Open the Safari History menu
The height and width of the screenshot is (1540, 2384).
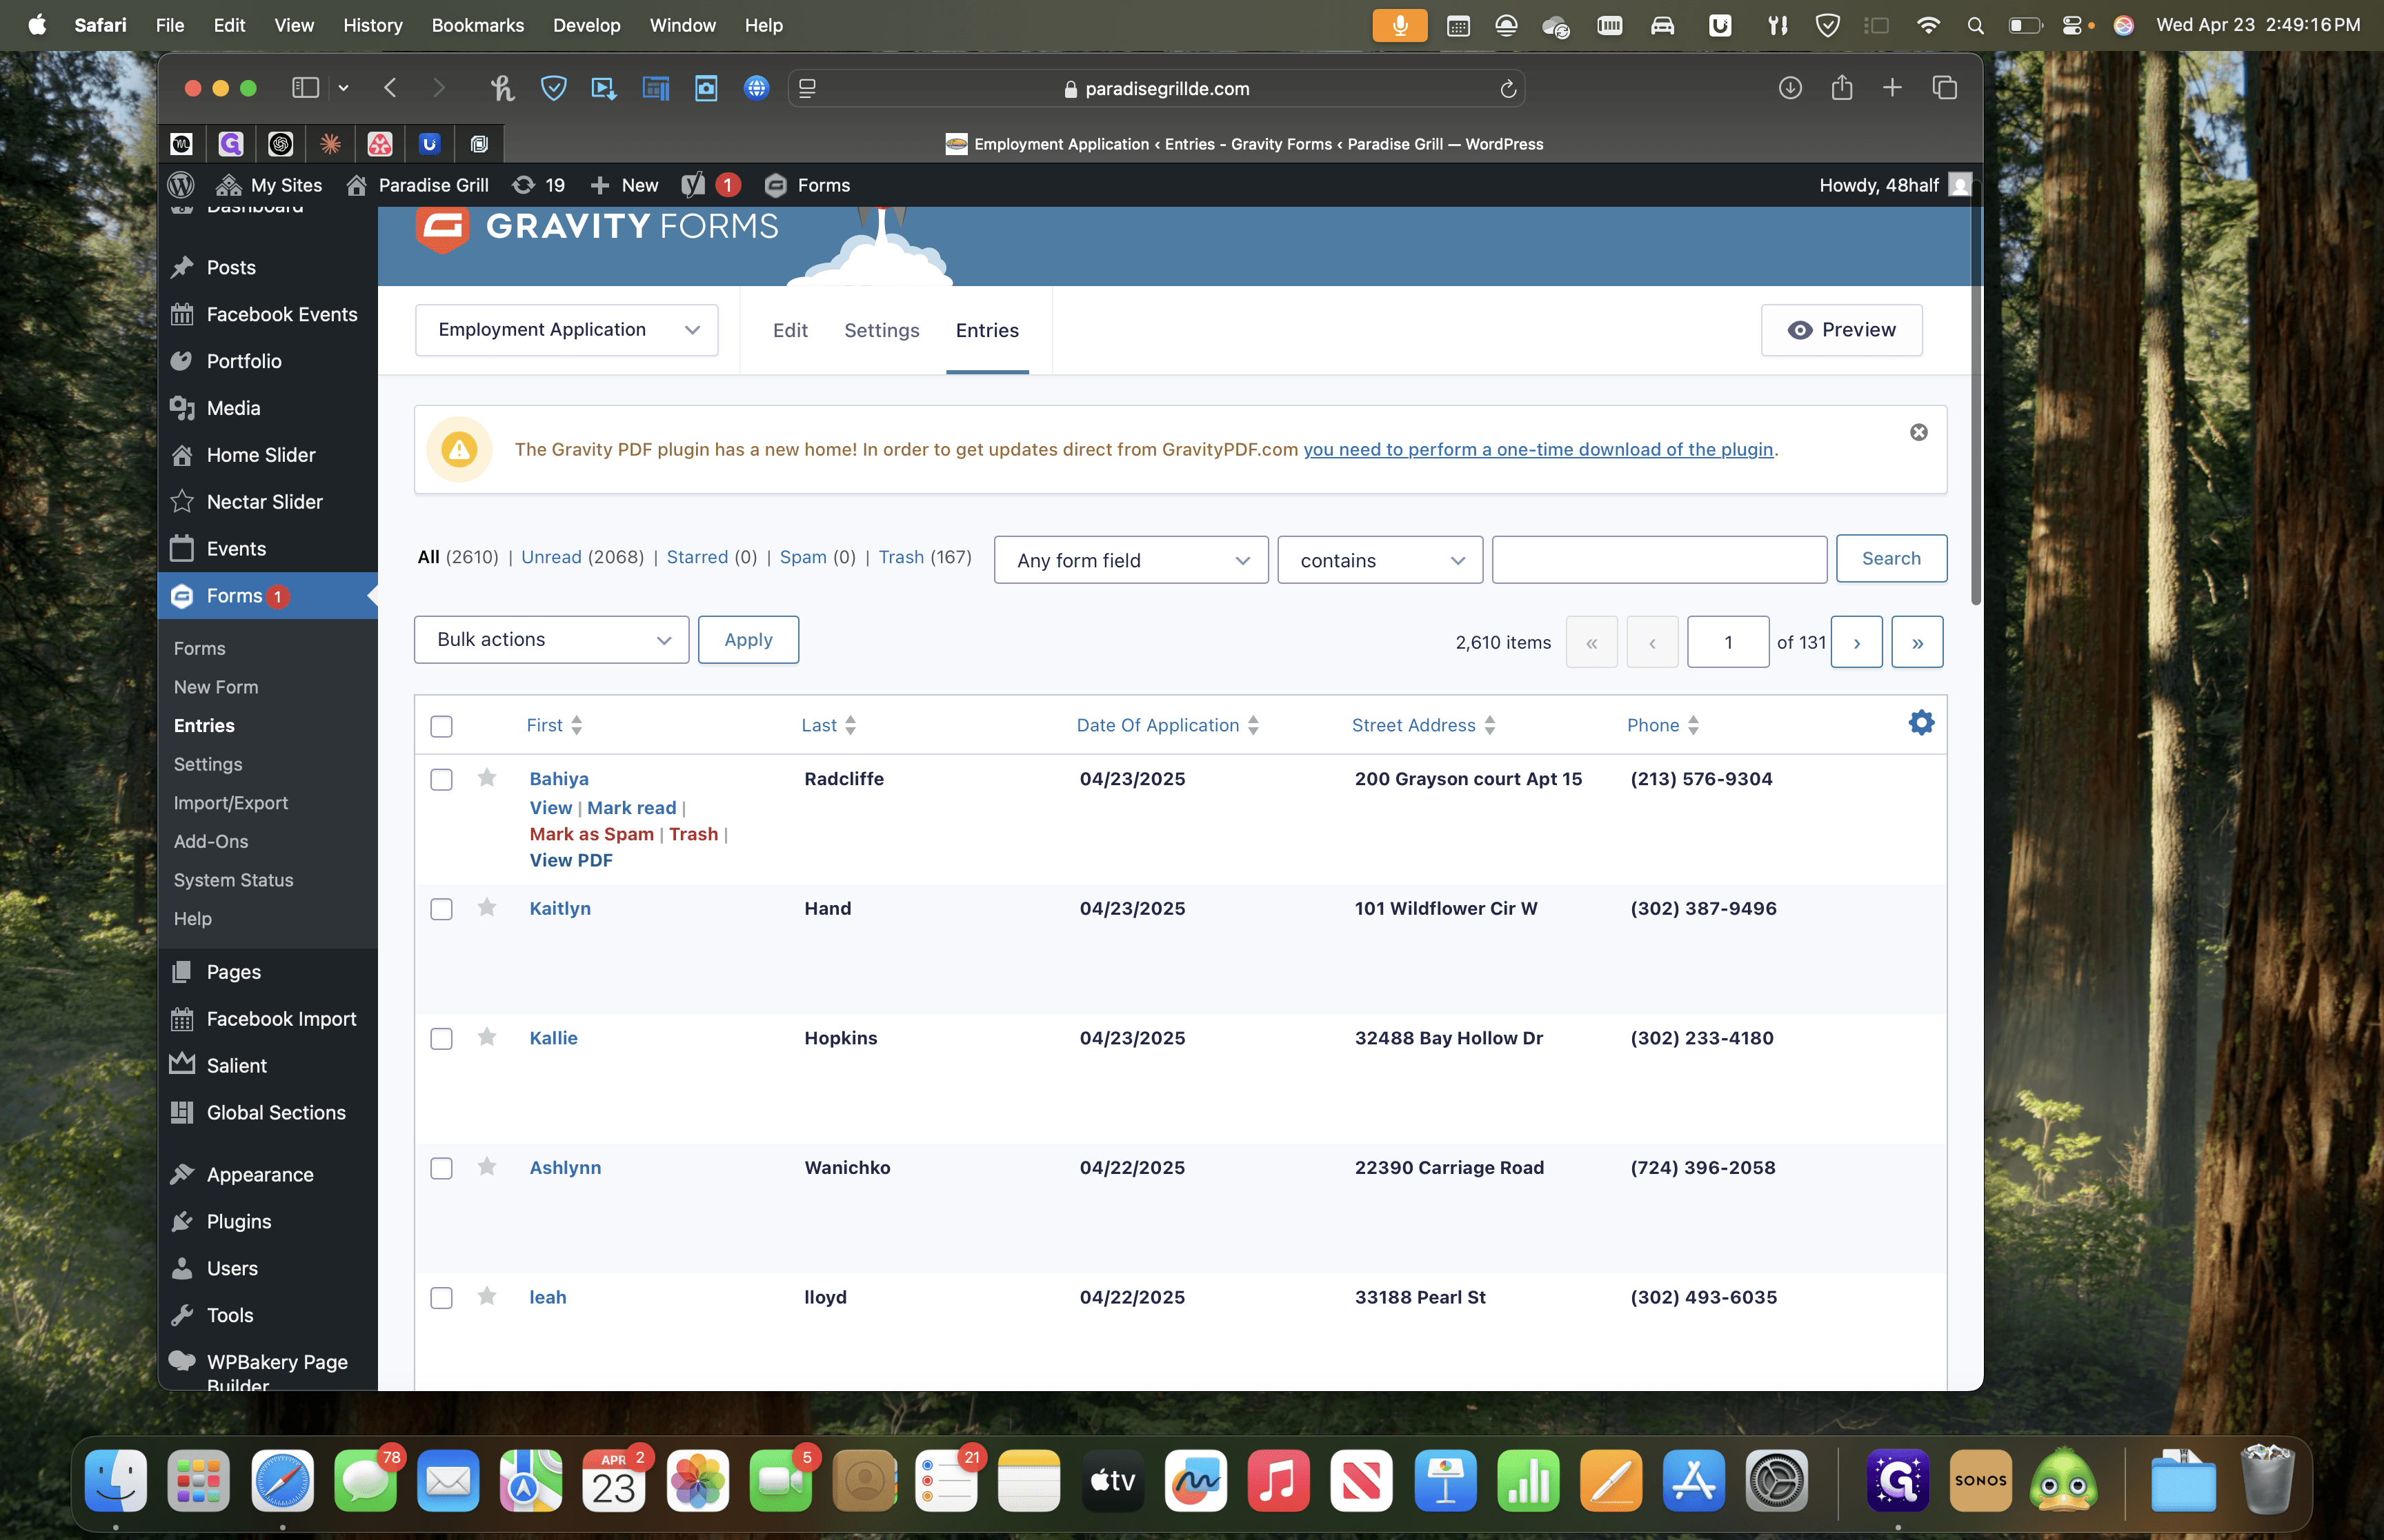click(372, 25)
